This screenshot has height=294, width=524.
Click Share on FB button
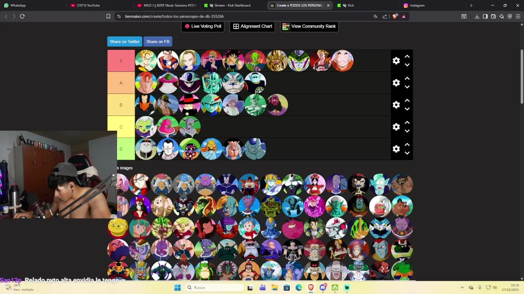click(158, 42)
